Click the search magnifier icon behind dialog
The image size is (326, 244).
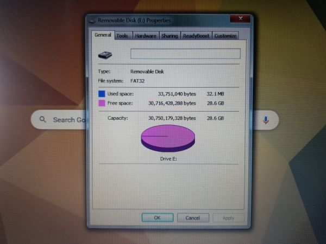(42, 119)
